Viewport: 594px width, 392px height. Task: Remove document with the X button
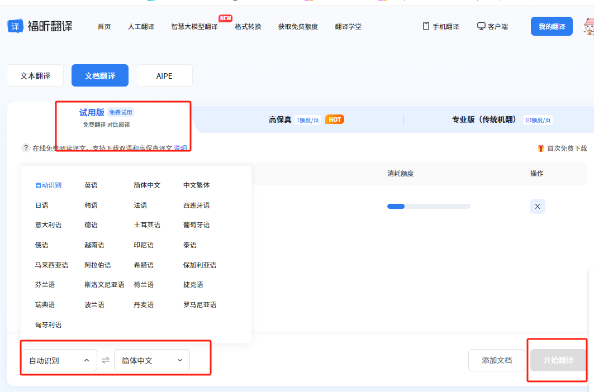tap(537, 207)
